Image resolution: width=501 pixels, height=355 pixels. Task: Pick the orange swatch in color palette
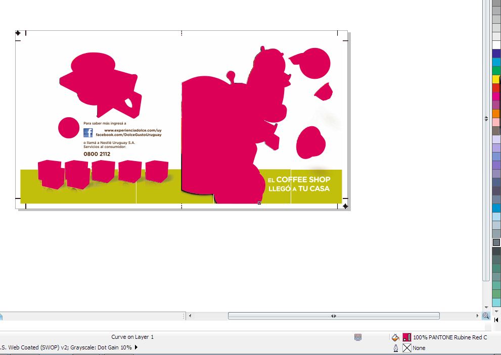tap(496, 114)
